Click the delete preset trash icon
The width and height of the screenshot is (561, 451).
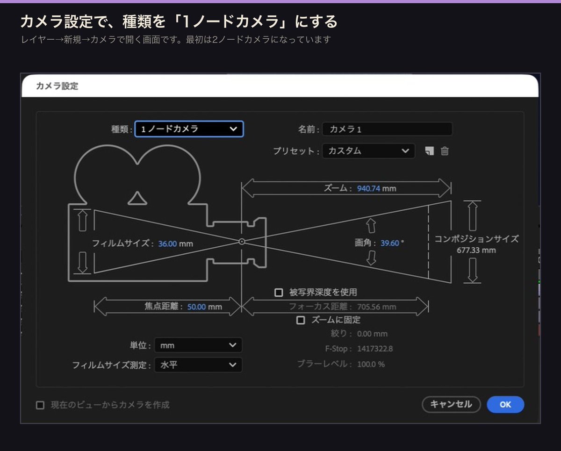click(x=445, y=151)
